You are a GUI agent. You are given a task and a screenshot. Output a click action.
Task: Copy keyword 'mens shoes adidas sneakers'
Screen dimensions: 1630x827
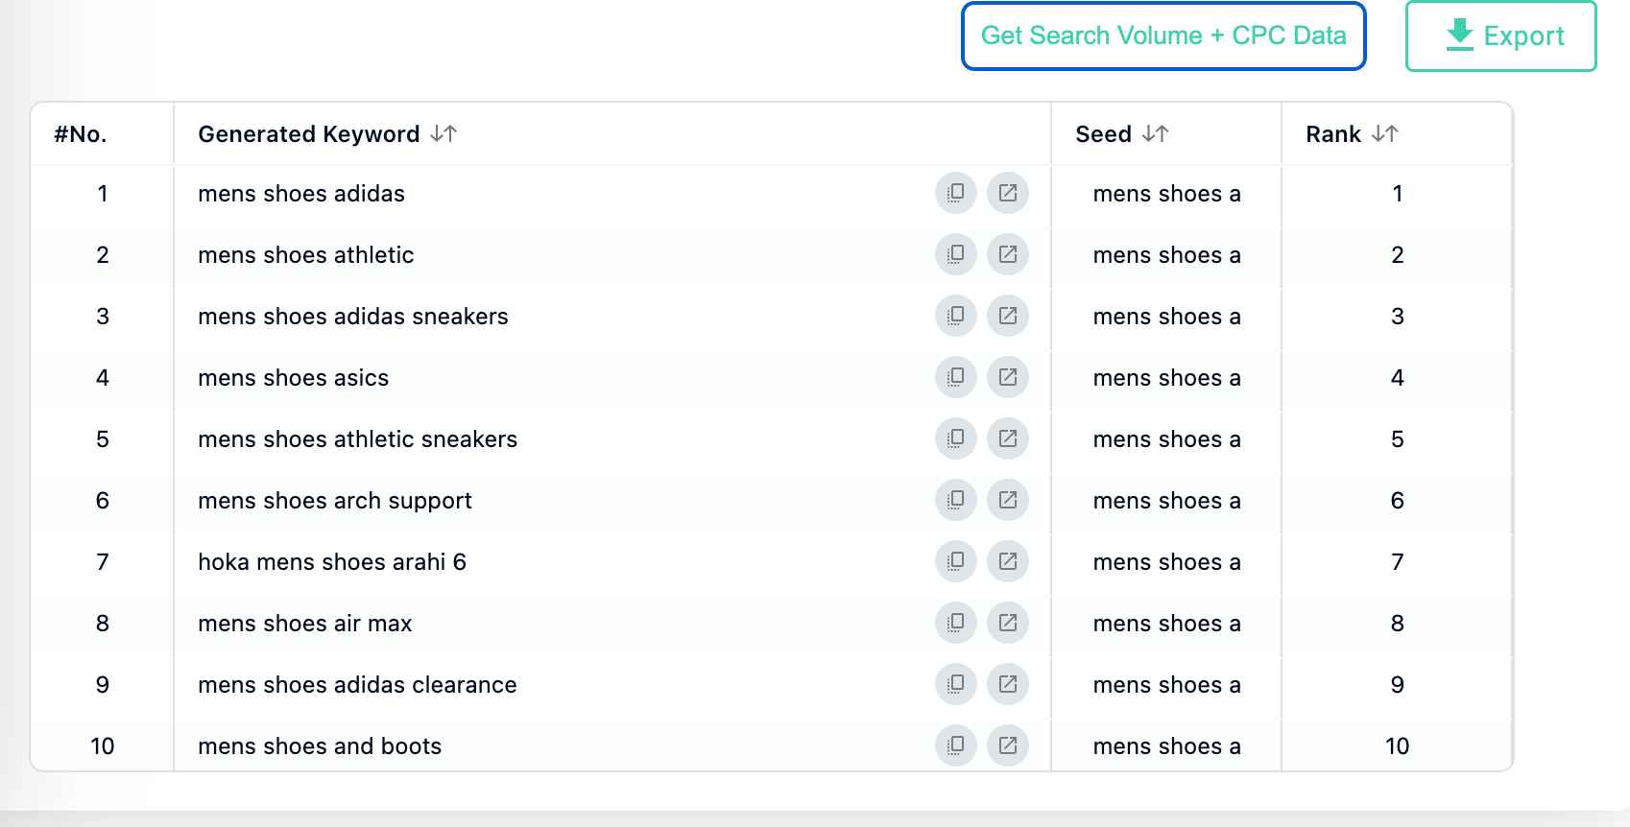click(955, 316)
